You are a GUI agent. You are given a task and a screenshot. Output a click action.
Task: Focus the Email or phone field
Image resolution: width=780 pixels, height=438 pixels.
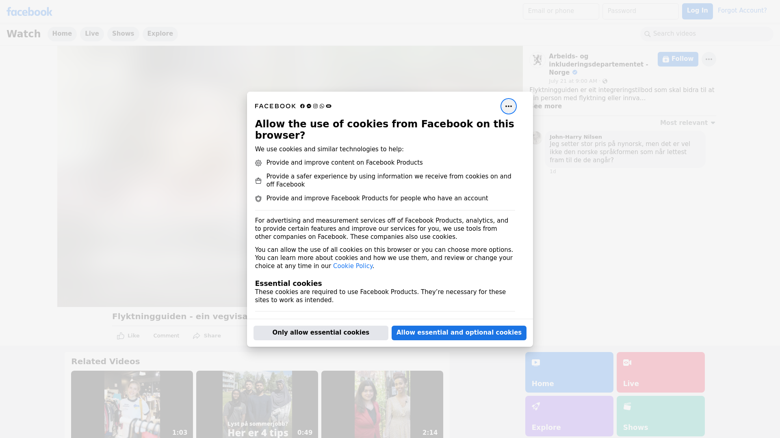(x=561, y=11)
